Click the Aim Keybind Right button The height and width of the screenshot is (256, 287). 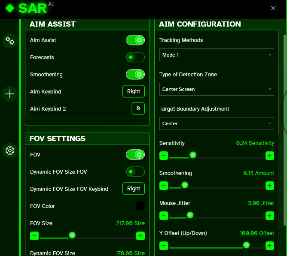(x=134, y=91)
